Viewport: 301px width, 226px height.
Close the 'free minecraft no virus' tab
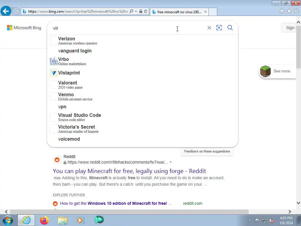click(205, 12)
